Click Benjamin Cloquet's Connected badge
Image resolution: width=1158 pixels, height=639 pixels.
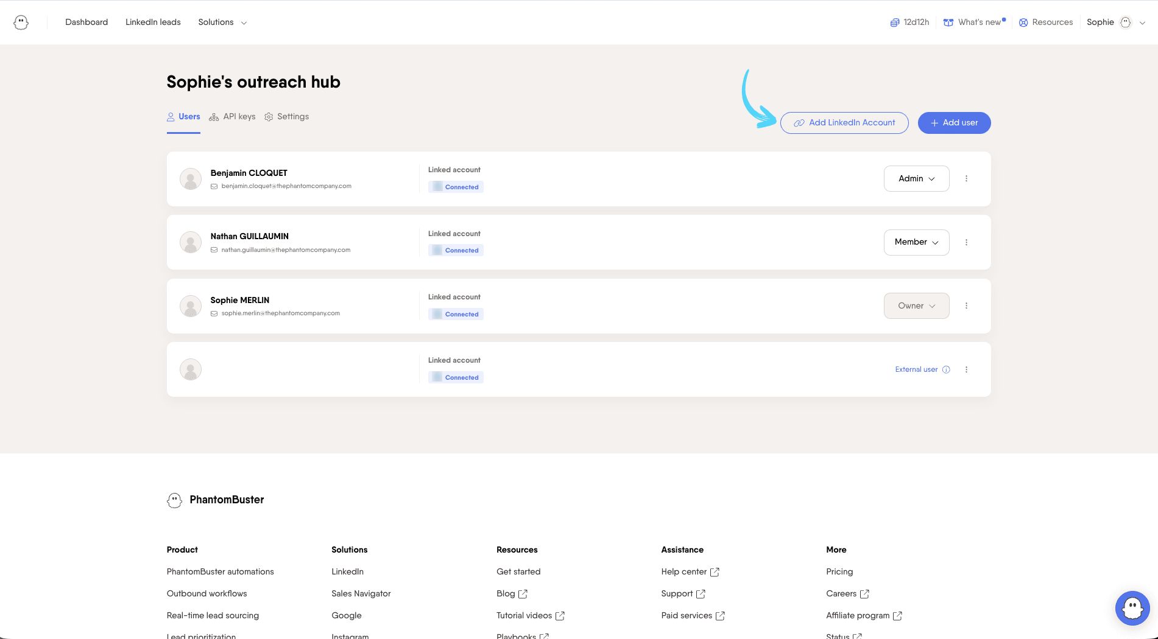click(456, 187)
